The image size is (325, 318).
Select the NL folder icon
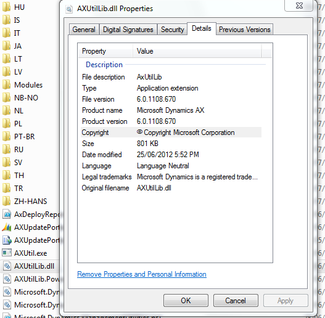(6, 111)
